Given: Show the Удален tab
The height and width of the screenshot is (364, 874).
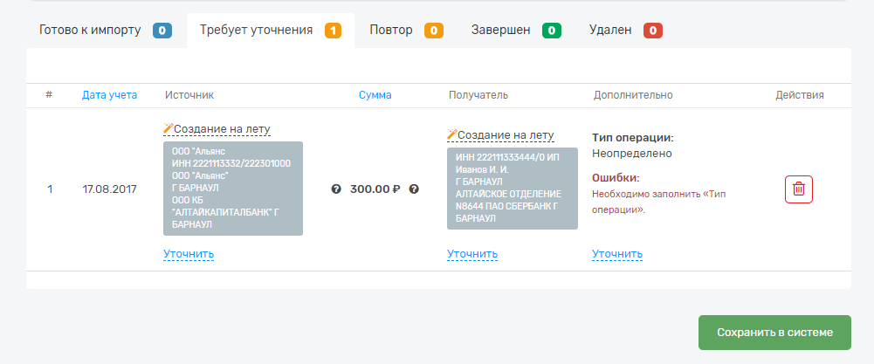Looking at the screenshot, I should pyautogui.click(x=625, y=31).
